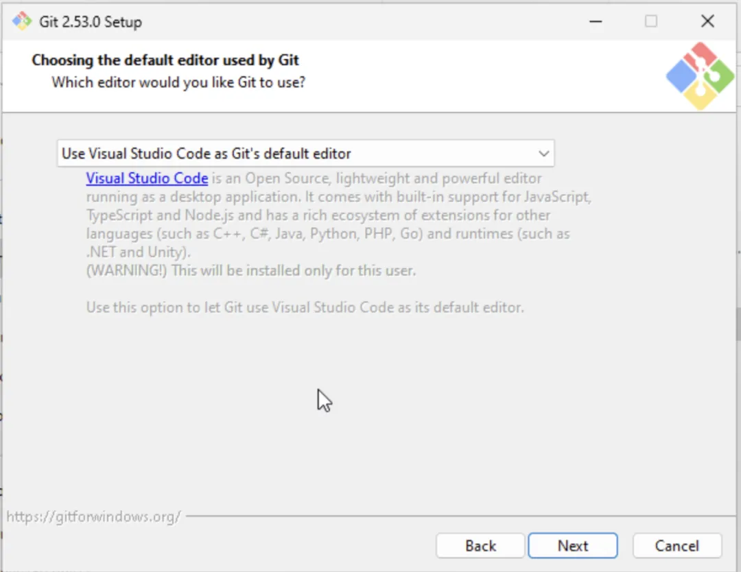The height and width of the screenshot is (572, 741).
Task: Open the default editor combo box
Action: [x=306, y=153]
